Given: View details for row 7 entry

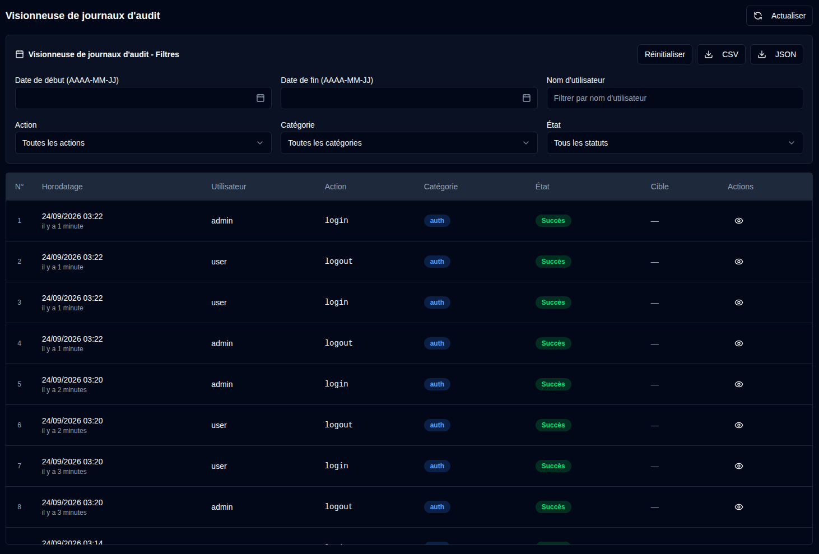Looking at the screenshot, I should pyautogui.click(x=739, y=466).
